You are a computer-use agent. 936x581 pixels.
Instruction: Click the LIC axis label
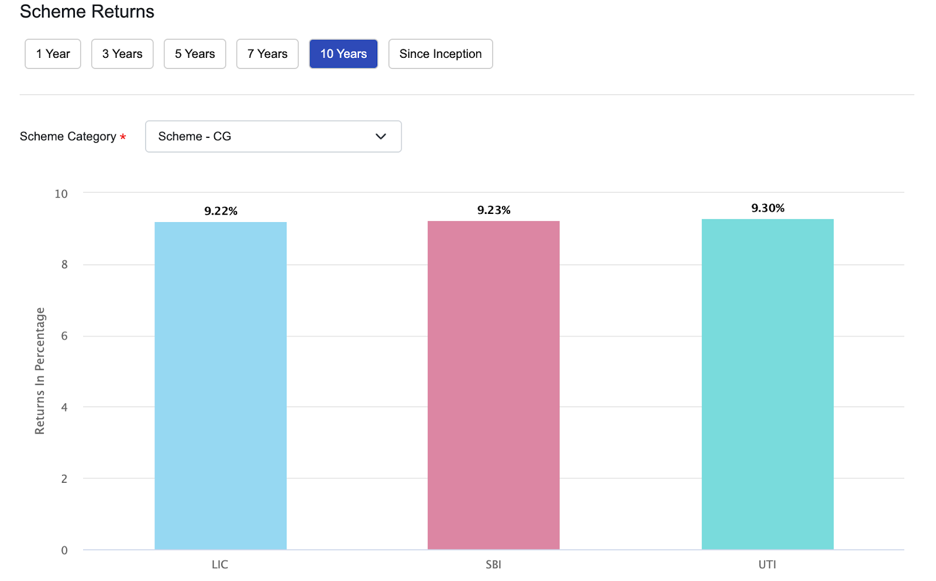(220, 565)
